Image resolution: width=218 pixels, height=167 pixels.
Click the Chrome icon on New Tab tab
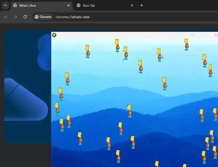pos(79,5)
